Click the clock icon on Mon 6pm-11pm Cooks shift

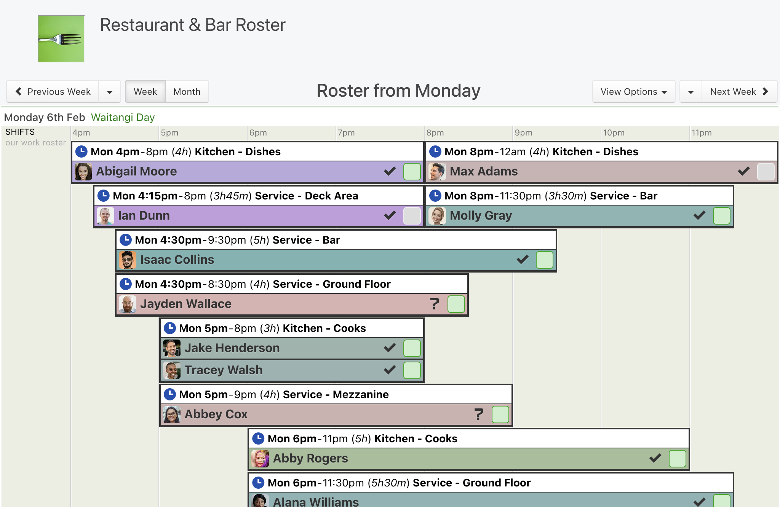pos(258,438)
